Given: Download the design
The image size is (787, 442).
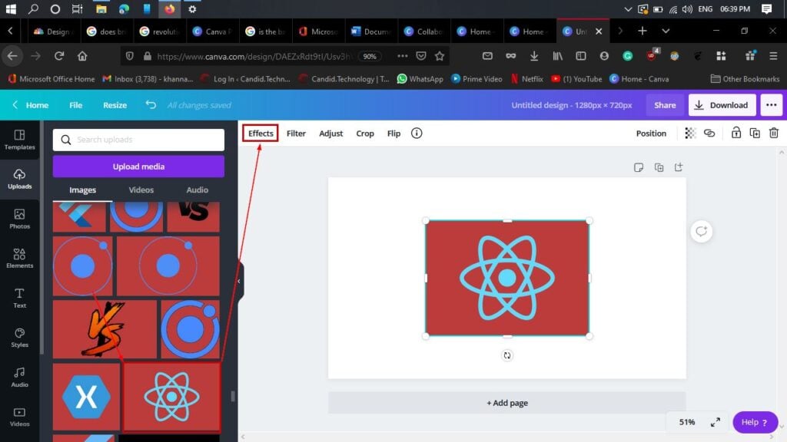Looking at the screenshot, I should pyautogui.click(x=722, y=104).
